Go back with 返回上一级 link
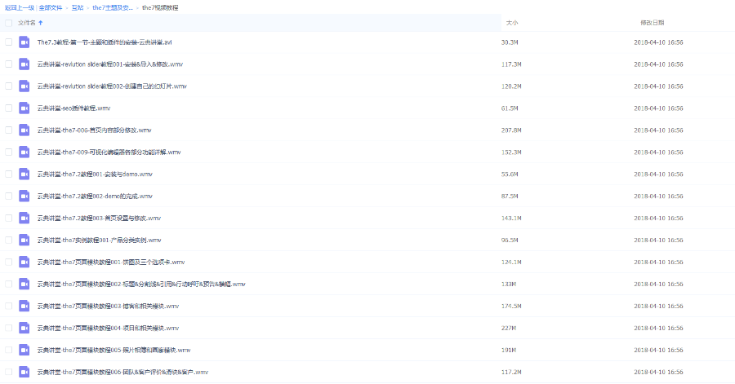The width and height of the screenshot is (735, 384). (20, 7)
